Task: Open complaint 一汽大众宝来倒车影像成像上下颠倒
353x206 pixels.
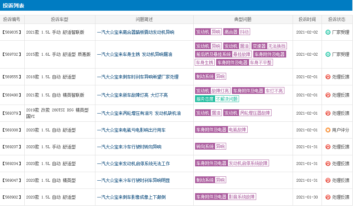Action: coord(131,197)
